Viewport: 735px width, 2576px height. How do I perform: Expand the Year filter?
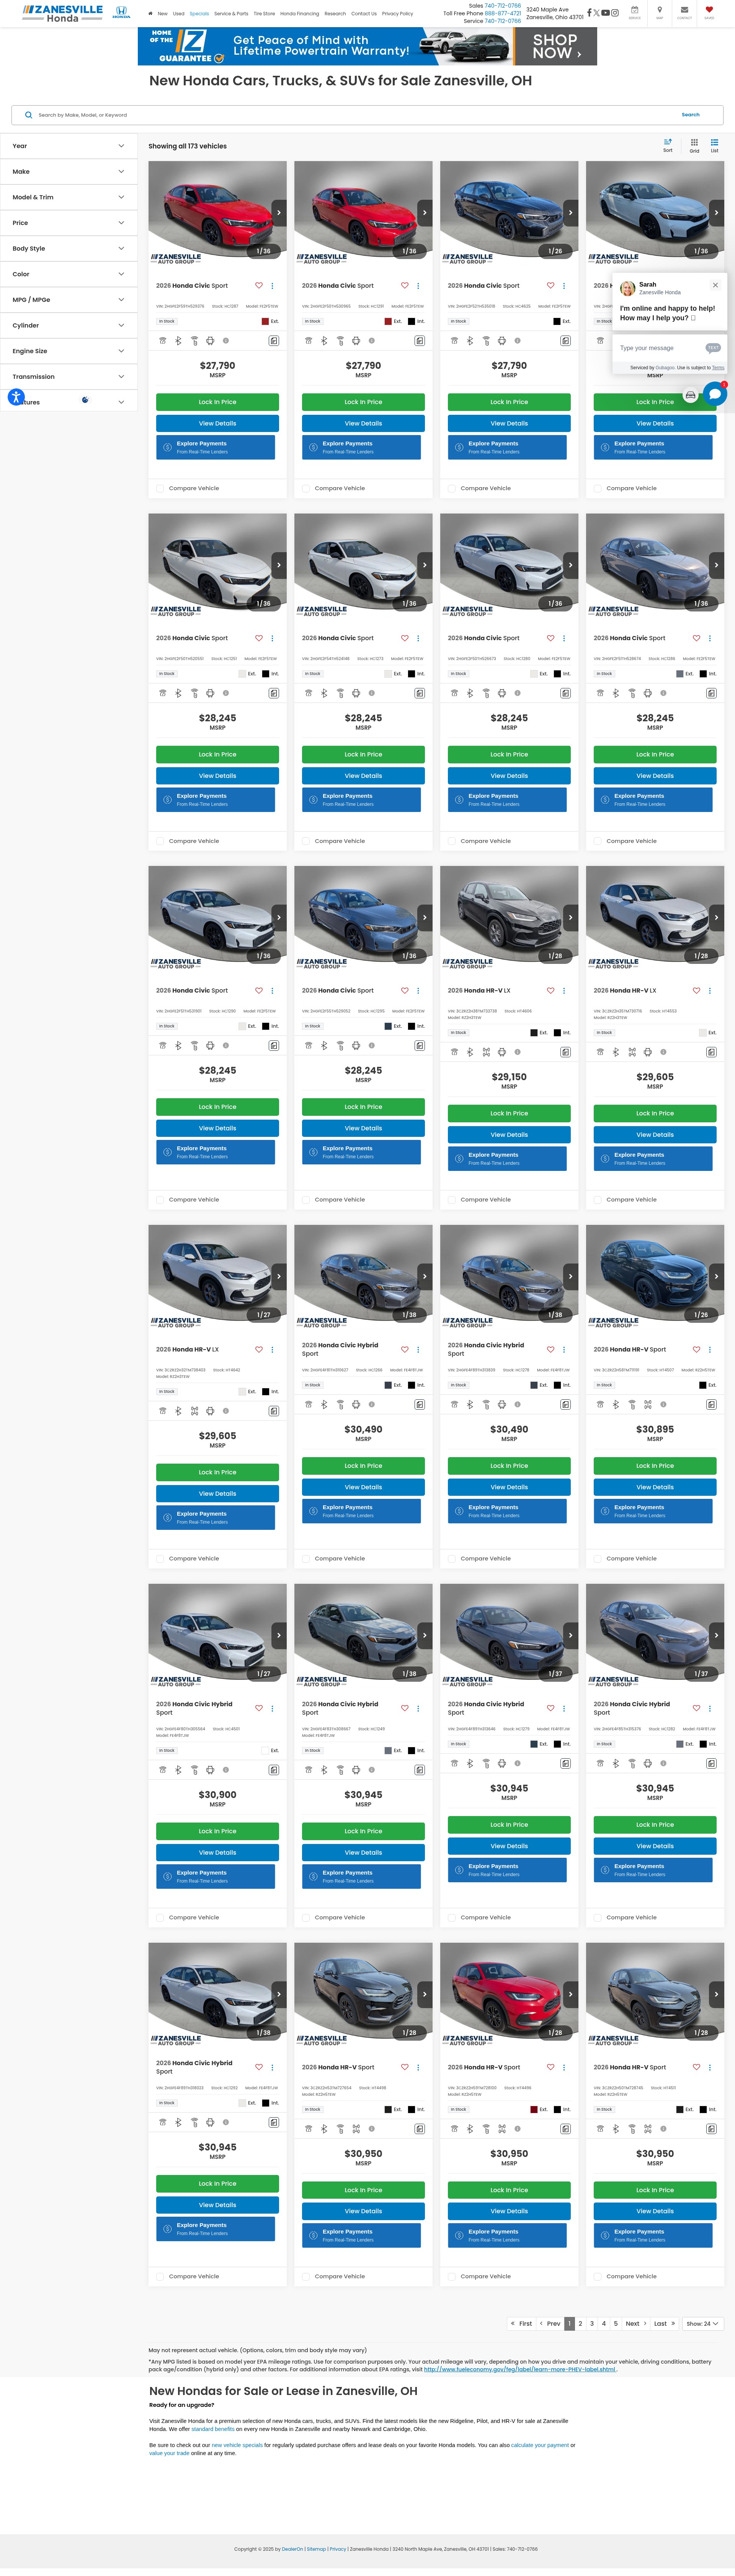click(x=68, y=146)
